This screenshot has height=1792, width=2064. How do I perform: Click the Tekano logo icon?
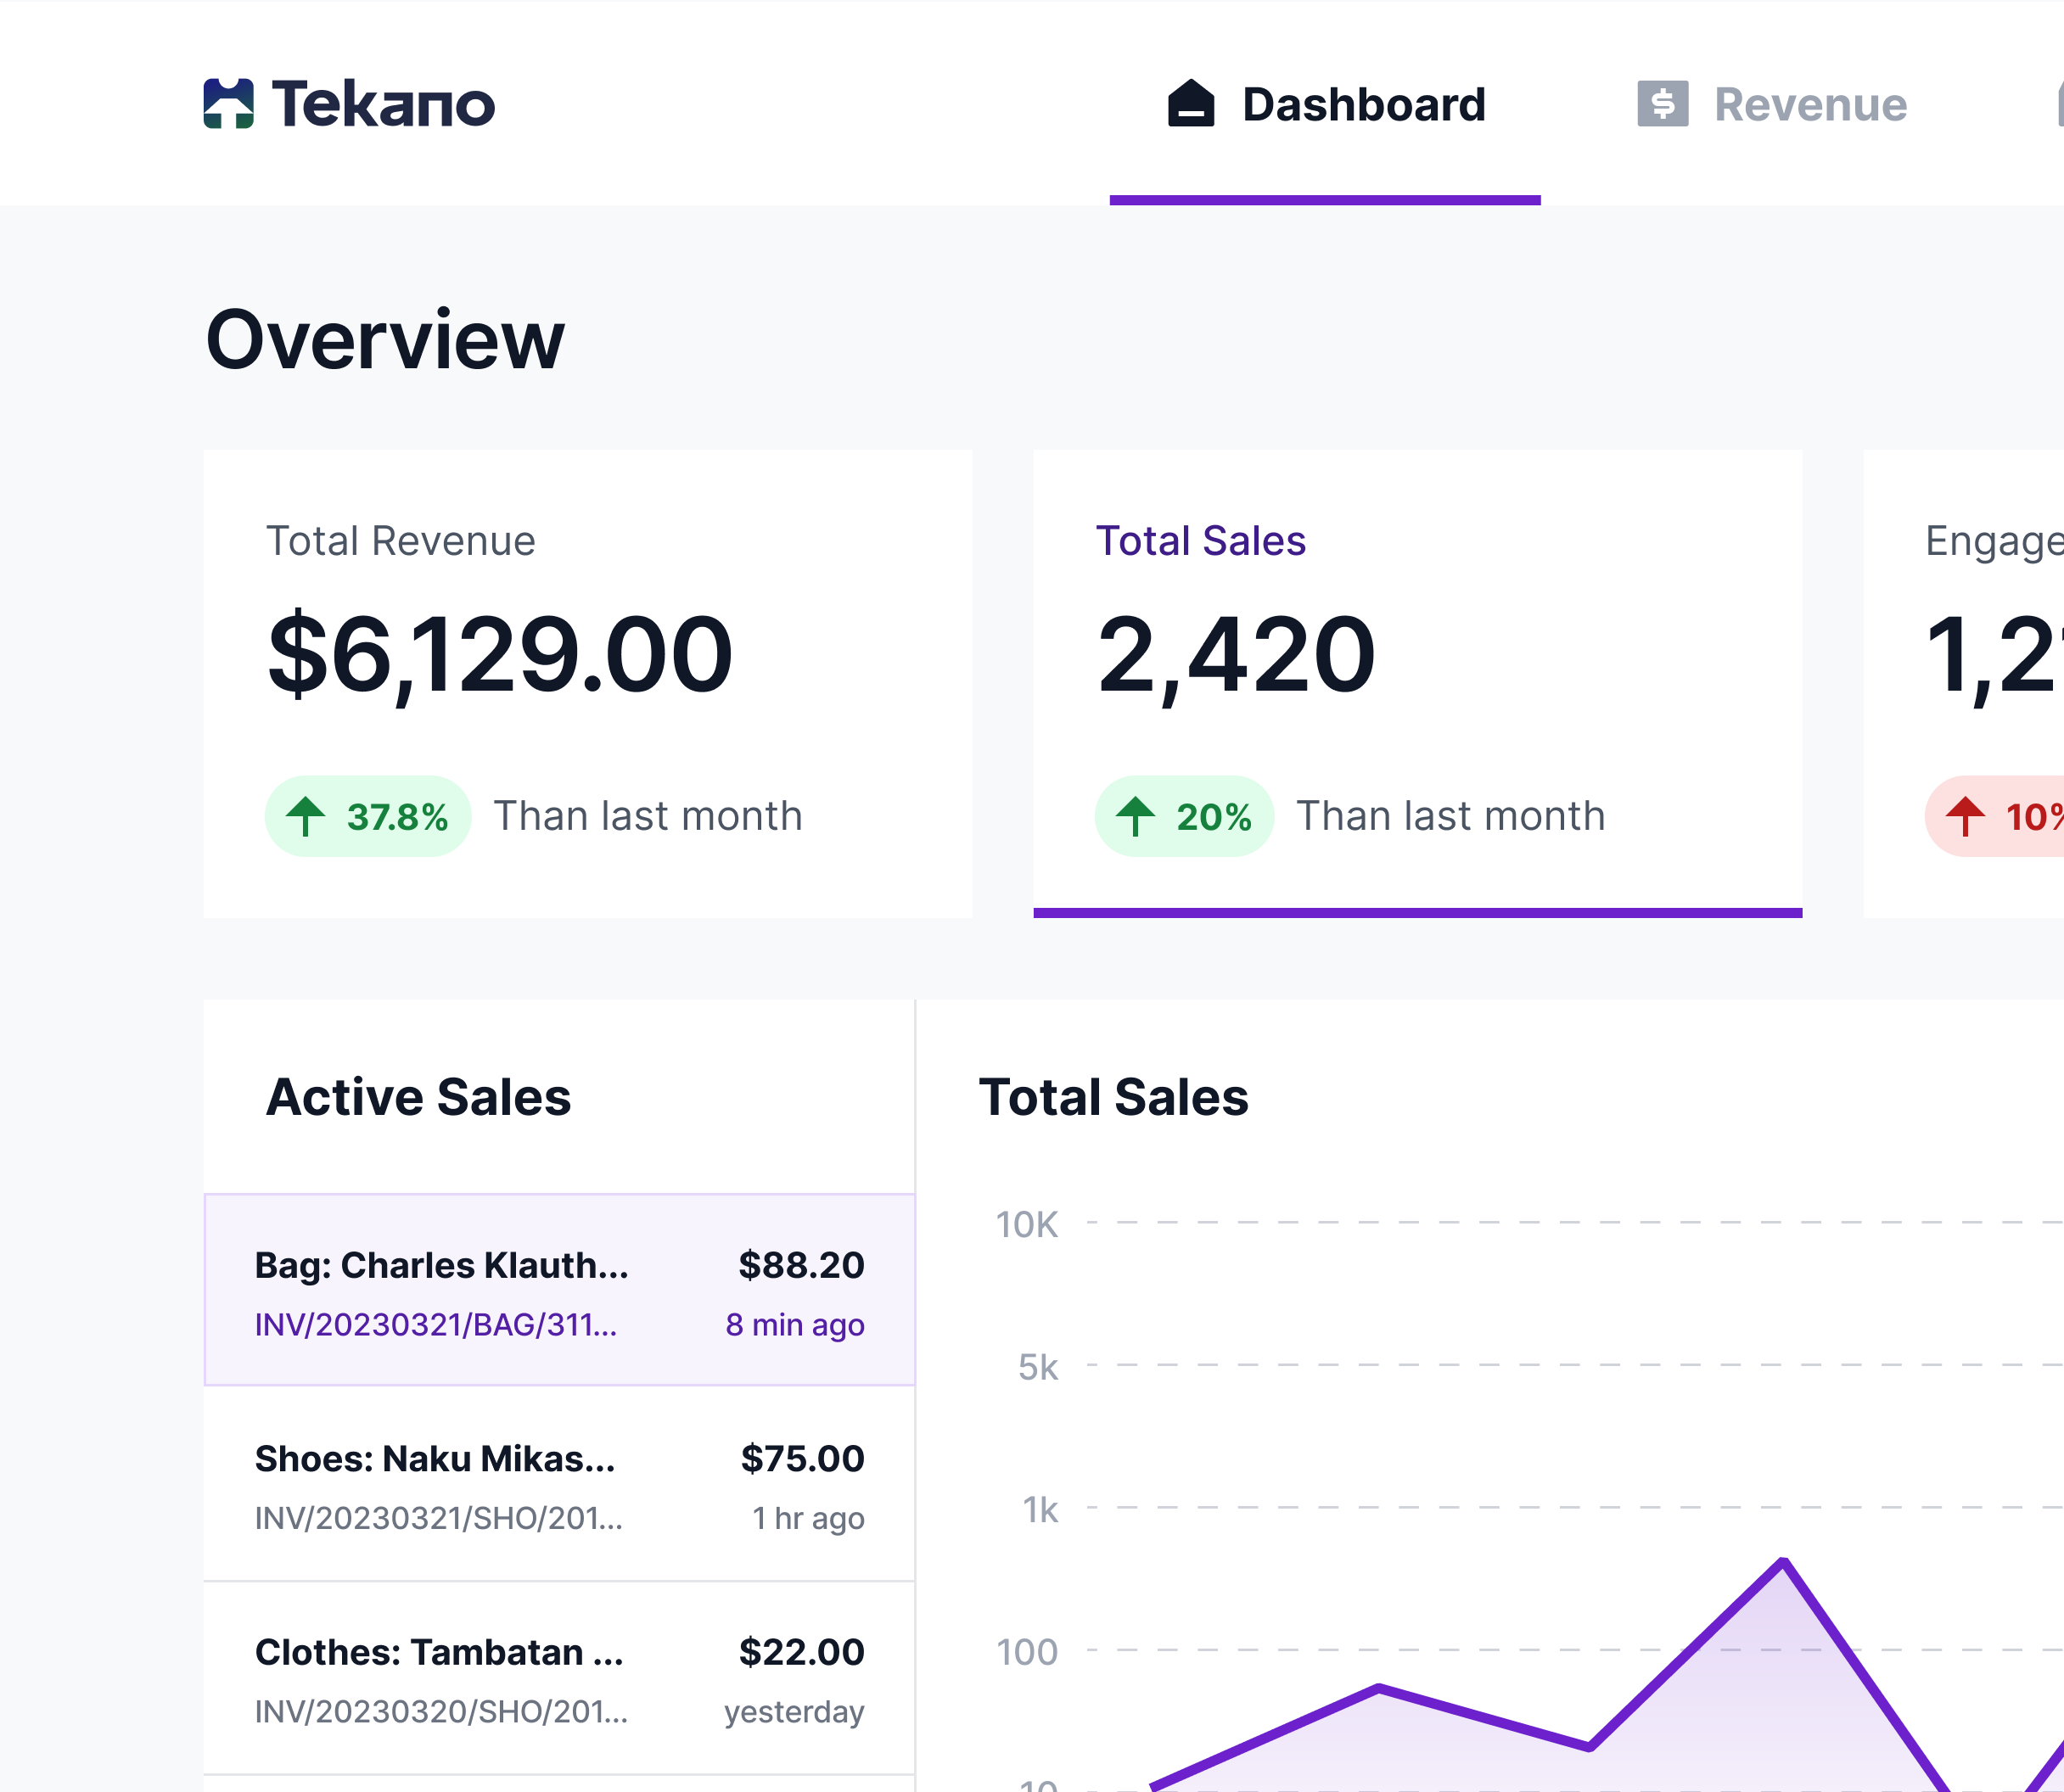coord(228,104)
